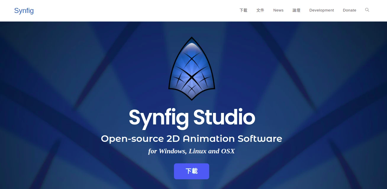Click the 'Synfig Studio' heading text
This screenshot has height=189, width=387.
(191, 117)
